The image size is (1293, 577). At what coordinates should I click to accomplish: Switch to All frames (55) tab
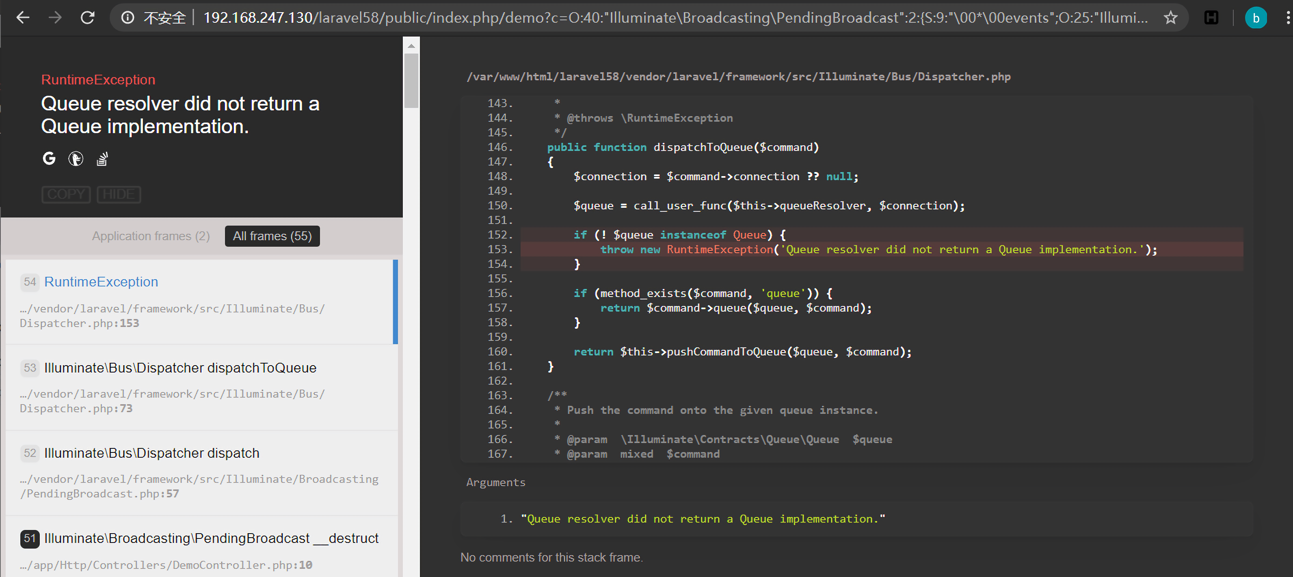[x=272, y=236]
